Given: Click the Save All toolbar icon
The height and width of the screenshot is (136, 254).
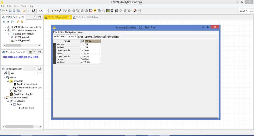Looking at the screenshot, I should [x=18, y=11].
